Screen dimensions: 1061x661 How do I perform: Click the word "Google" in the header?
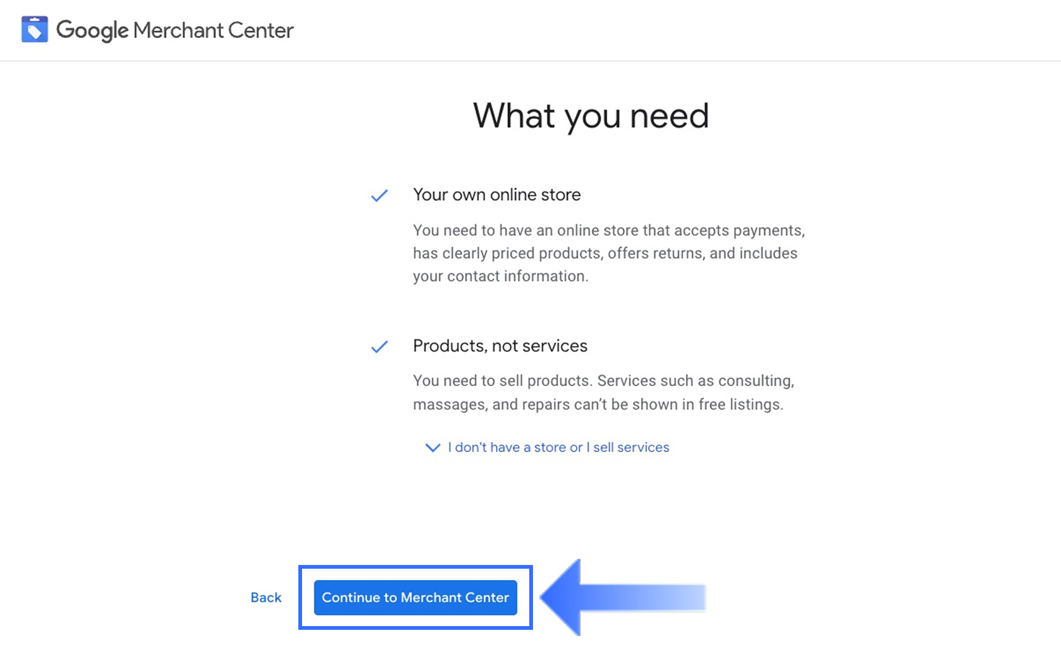(92, 30)
